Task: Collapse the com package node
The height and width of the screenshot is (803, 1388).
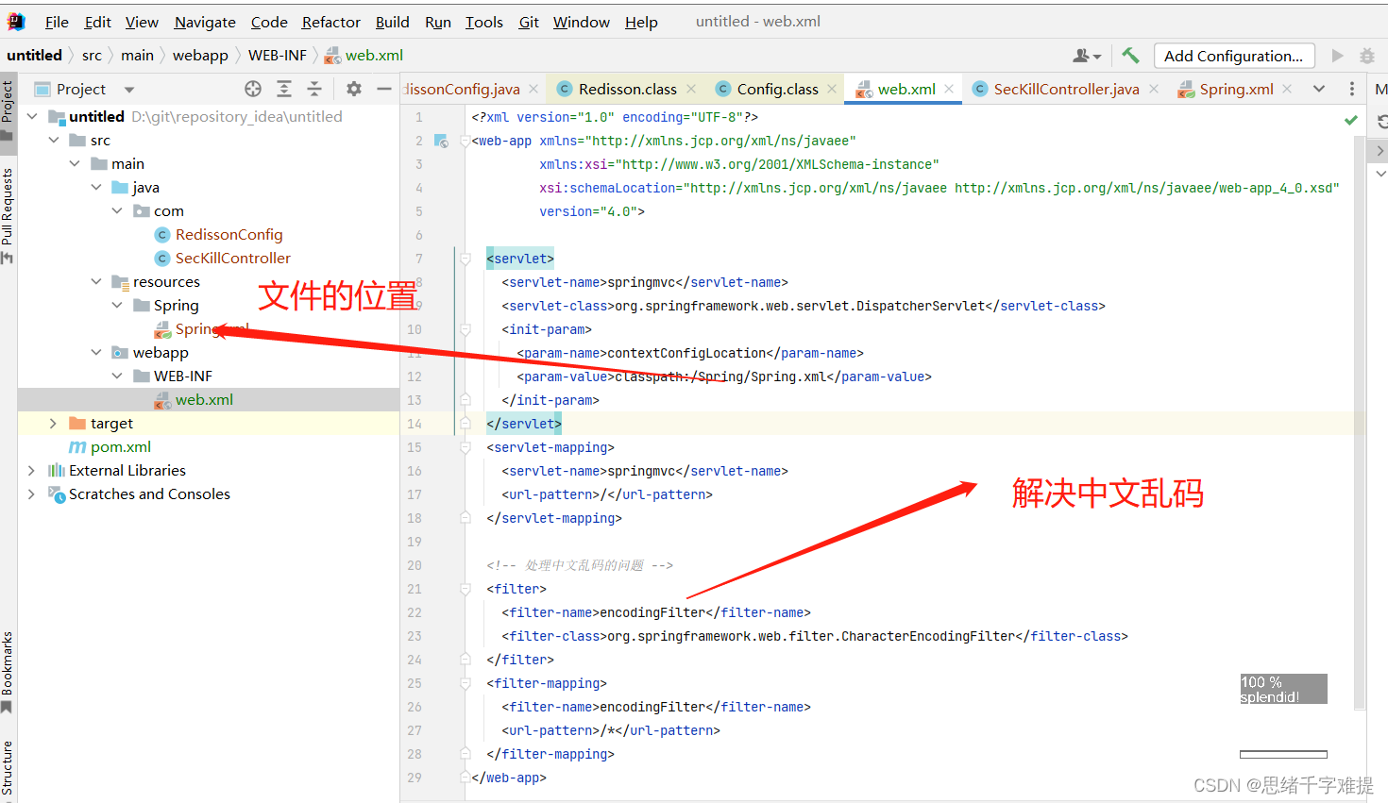Action: [117, 210]
